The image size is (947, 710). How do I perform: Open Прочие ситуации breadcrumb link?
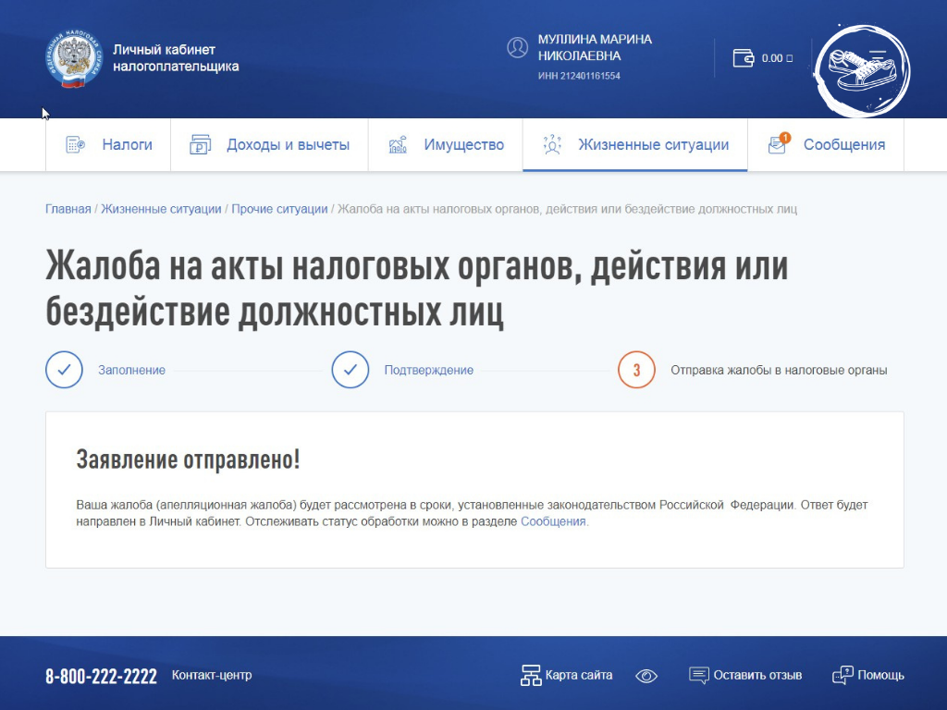(279, 209)
